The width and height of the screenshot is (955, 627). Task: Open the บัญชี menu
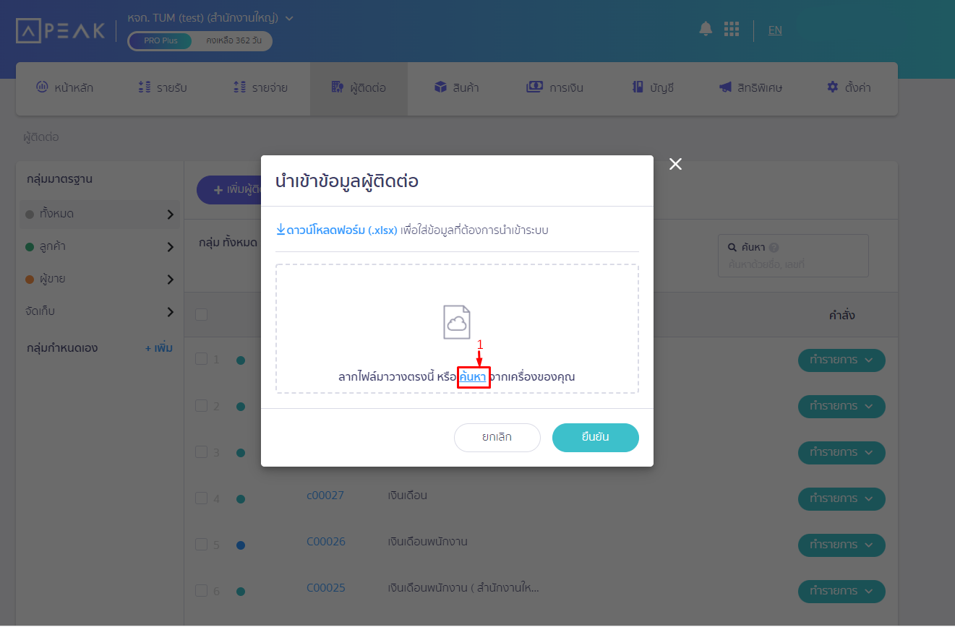[x=653, y=88]
